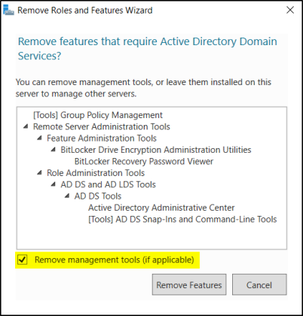Select AD DS and AD LDS Tools label
Image resolution: width=303 pixels, height=316 pixels.
tap(109, 184)
